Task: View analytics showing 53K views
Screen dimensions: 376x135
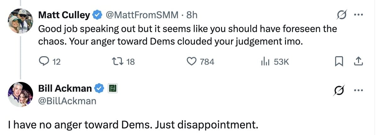Action: tap(275, 62)
